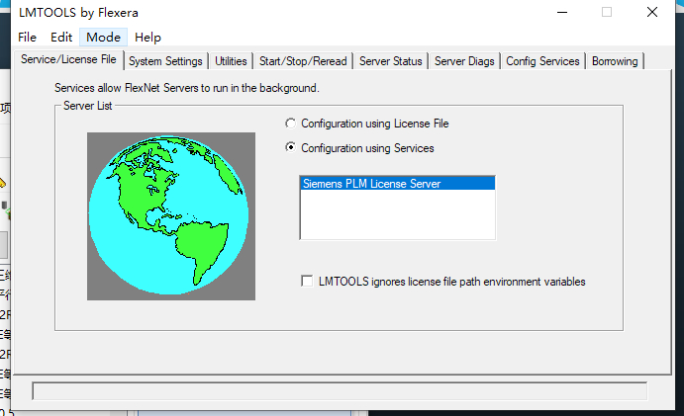Image resolution: width=684 pixels, height=416 pixels.
Task: Close the LMTOOLS window
Action: (652, 12)
